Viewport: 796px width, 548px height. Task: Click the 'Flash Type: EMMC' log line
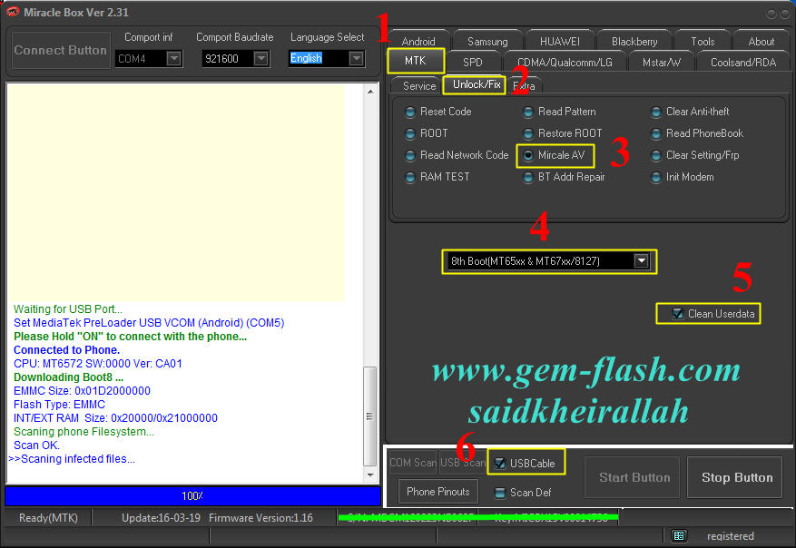(x=59, y=405)
